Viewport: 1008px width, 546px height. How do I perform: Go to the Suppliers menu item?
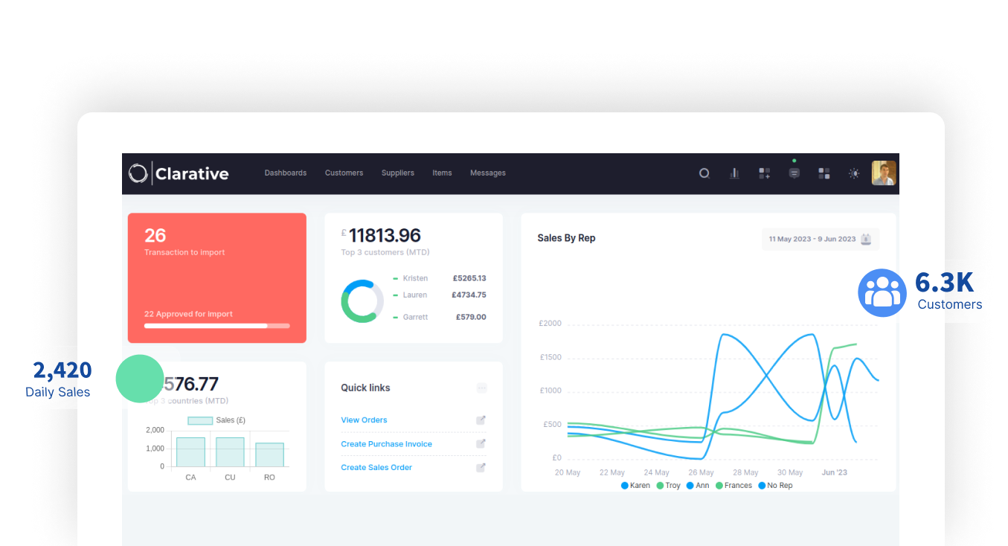click(398, 173)
